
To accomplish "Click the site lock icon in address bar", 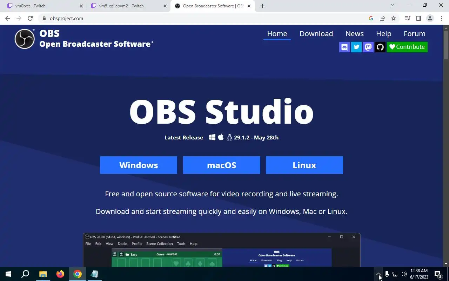I will coord(44,18).
